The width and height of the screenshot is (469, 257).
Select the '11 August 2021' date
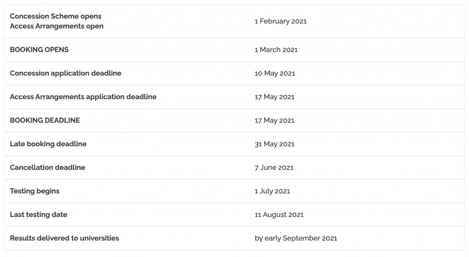tap(279, 214)
